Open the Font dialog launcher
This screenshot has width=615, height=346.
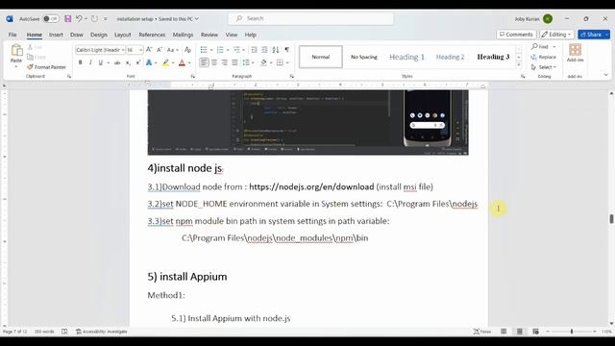(x=193, y=76)
